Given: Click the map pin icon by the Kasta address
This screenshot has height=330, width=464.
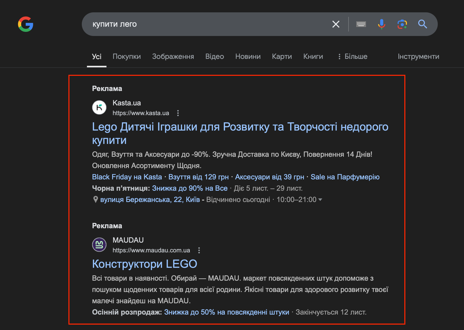Looking at the screenshot, I should tap(95, 199).
